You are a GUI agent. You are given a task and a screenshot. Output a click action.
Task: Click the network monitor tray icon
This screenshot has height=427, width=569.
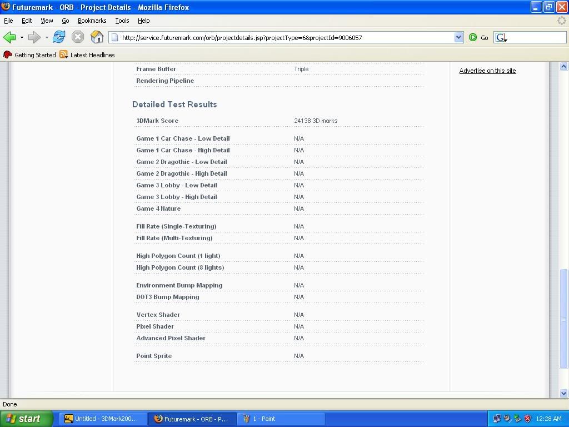[497, 419]
